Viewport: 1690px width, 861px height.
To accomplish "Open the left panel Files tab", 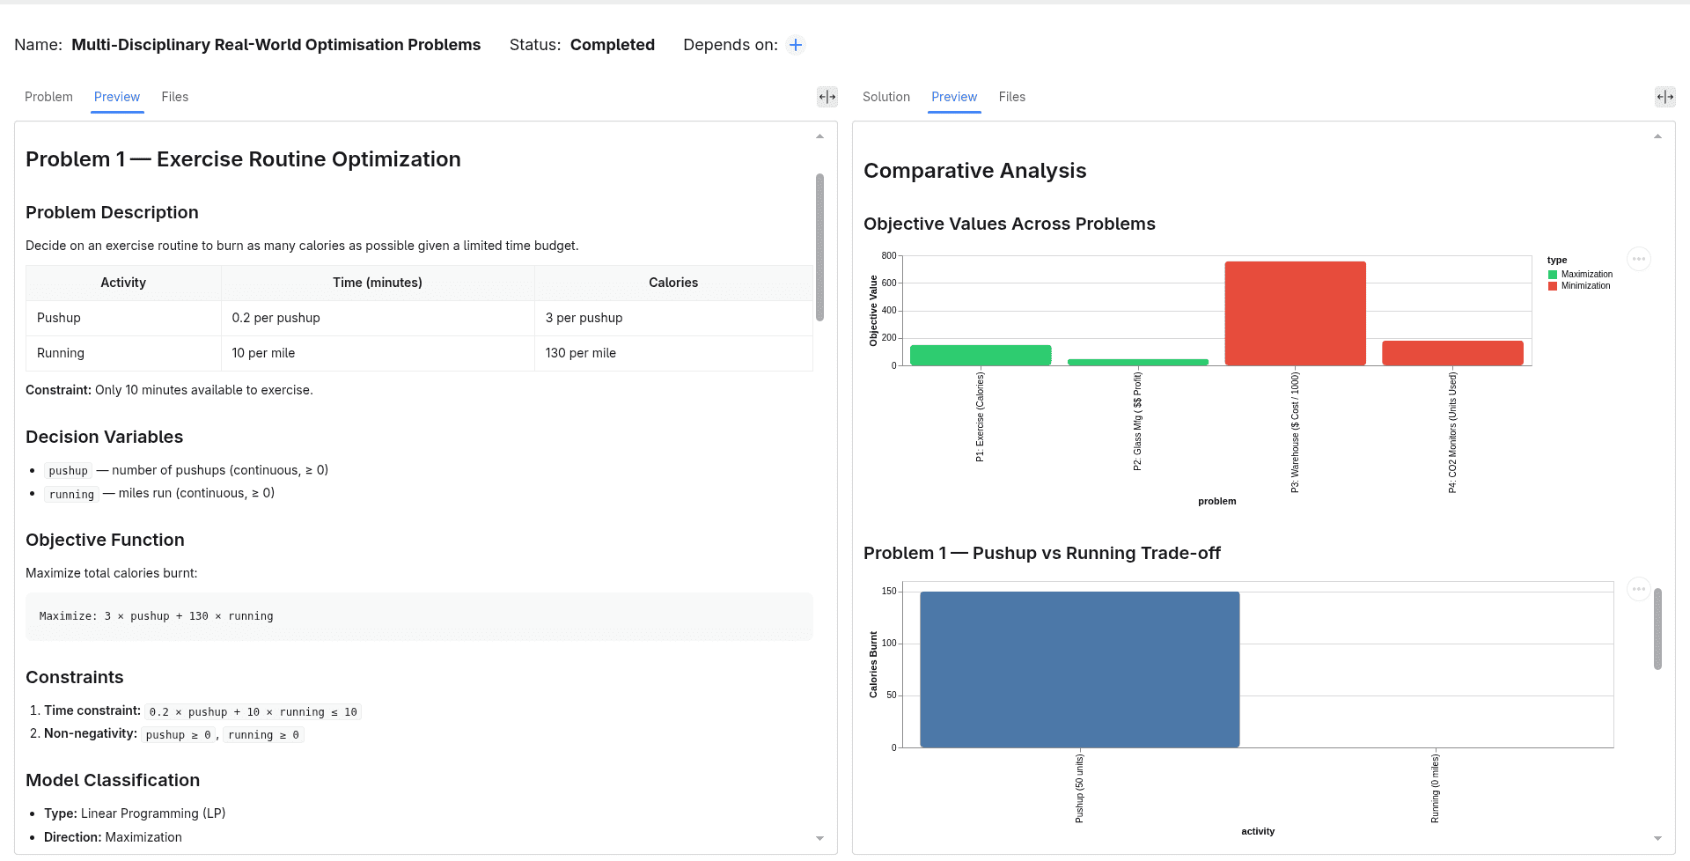I will (174, 97).
